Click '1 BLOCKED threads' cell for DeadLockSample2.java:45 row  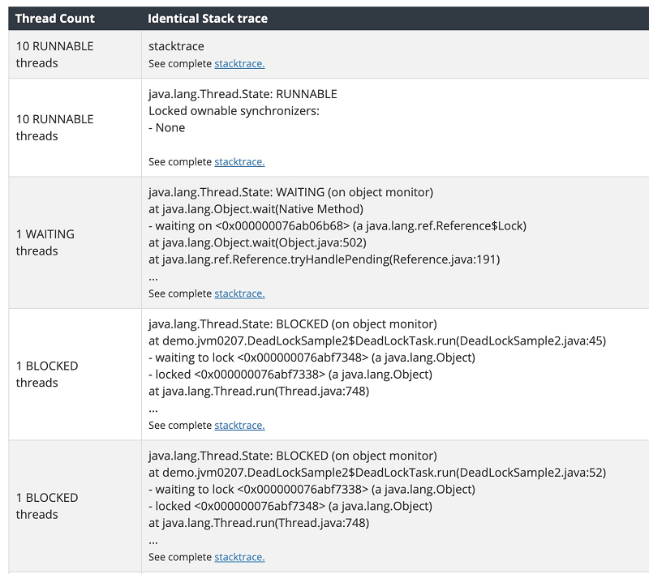(x=47, y=374)
